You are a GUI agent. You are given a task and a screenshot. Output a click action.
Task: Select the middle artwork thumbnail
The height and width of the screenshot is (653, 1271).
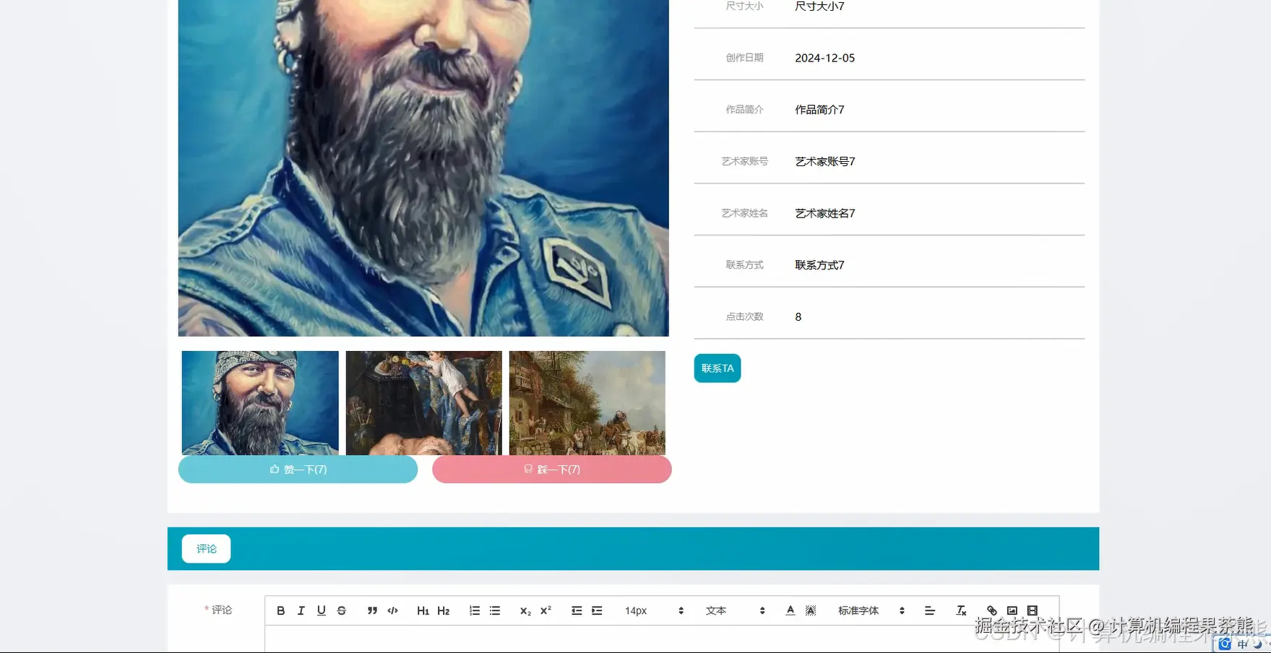[x=423, y=402]
